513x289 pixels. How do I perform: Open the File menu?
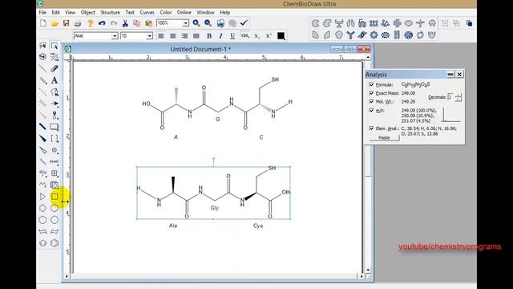[x=42, y=12]
